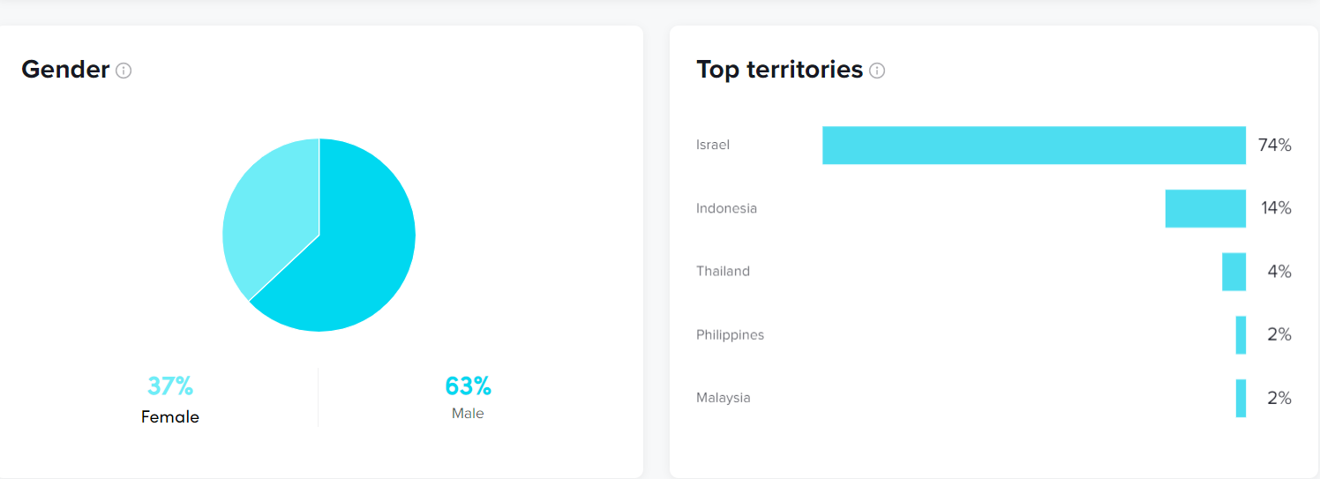Click the 63% Male percentage

468,386
